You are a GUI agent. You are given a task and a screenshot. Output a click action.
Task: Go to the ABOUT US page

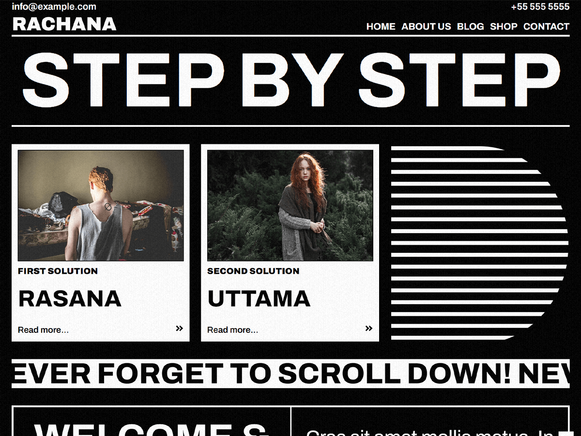tap(426, 27)
